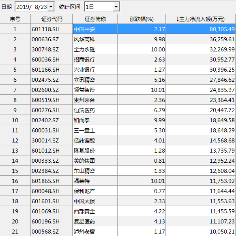236x236 pixels.
Task: Select stock name 中国平安
Action: pyautogui.click(x=84, y=29)
